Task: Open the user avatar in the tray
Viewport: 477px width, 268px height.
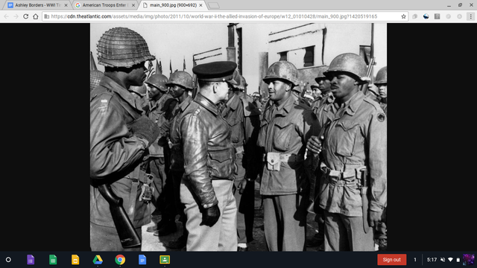Action: [469, 260]
